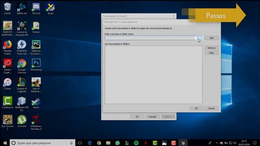Open the green Camtasia taskbar icon
Screen dimensions: 260x146
tap(155, 143)
